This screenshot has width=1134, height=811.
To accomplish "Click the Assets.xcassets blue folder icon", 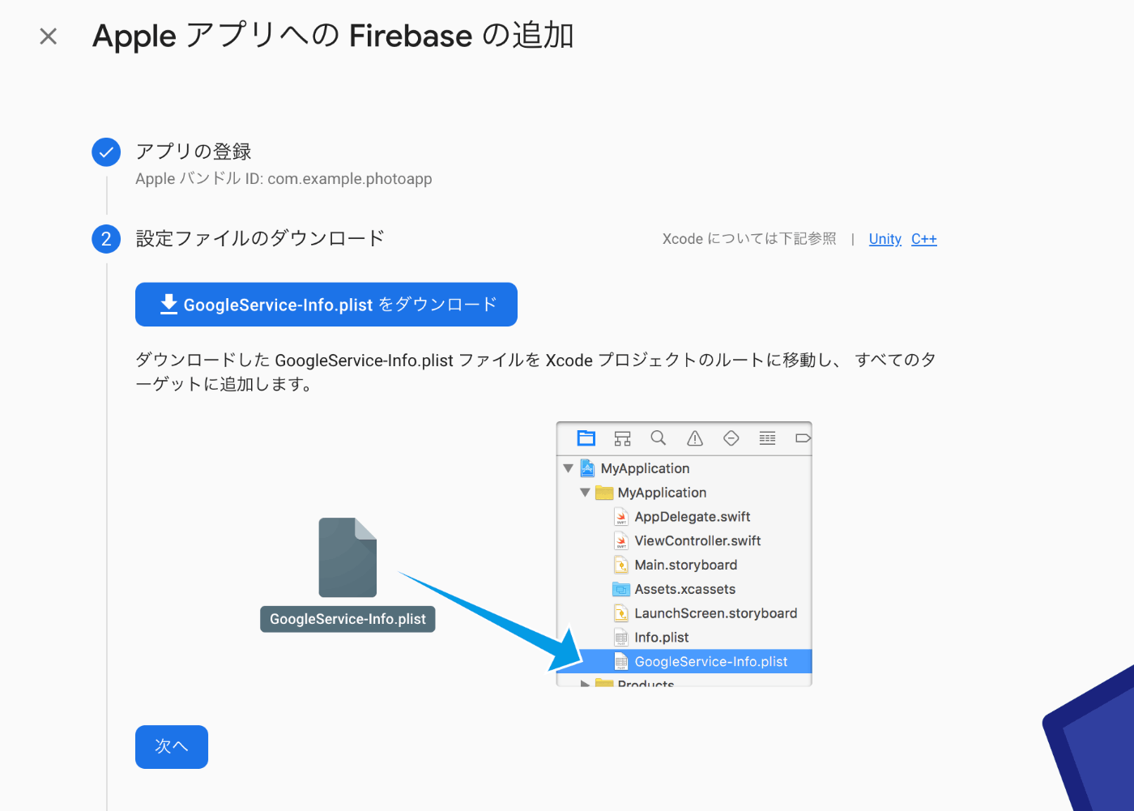I will click(621, 590).
